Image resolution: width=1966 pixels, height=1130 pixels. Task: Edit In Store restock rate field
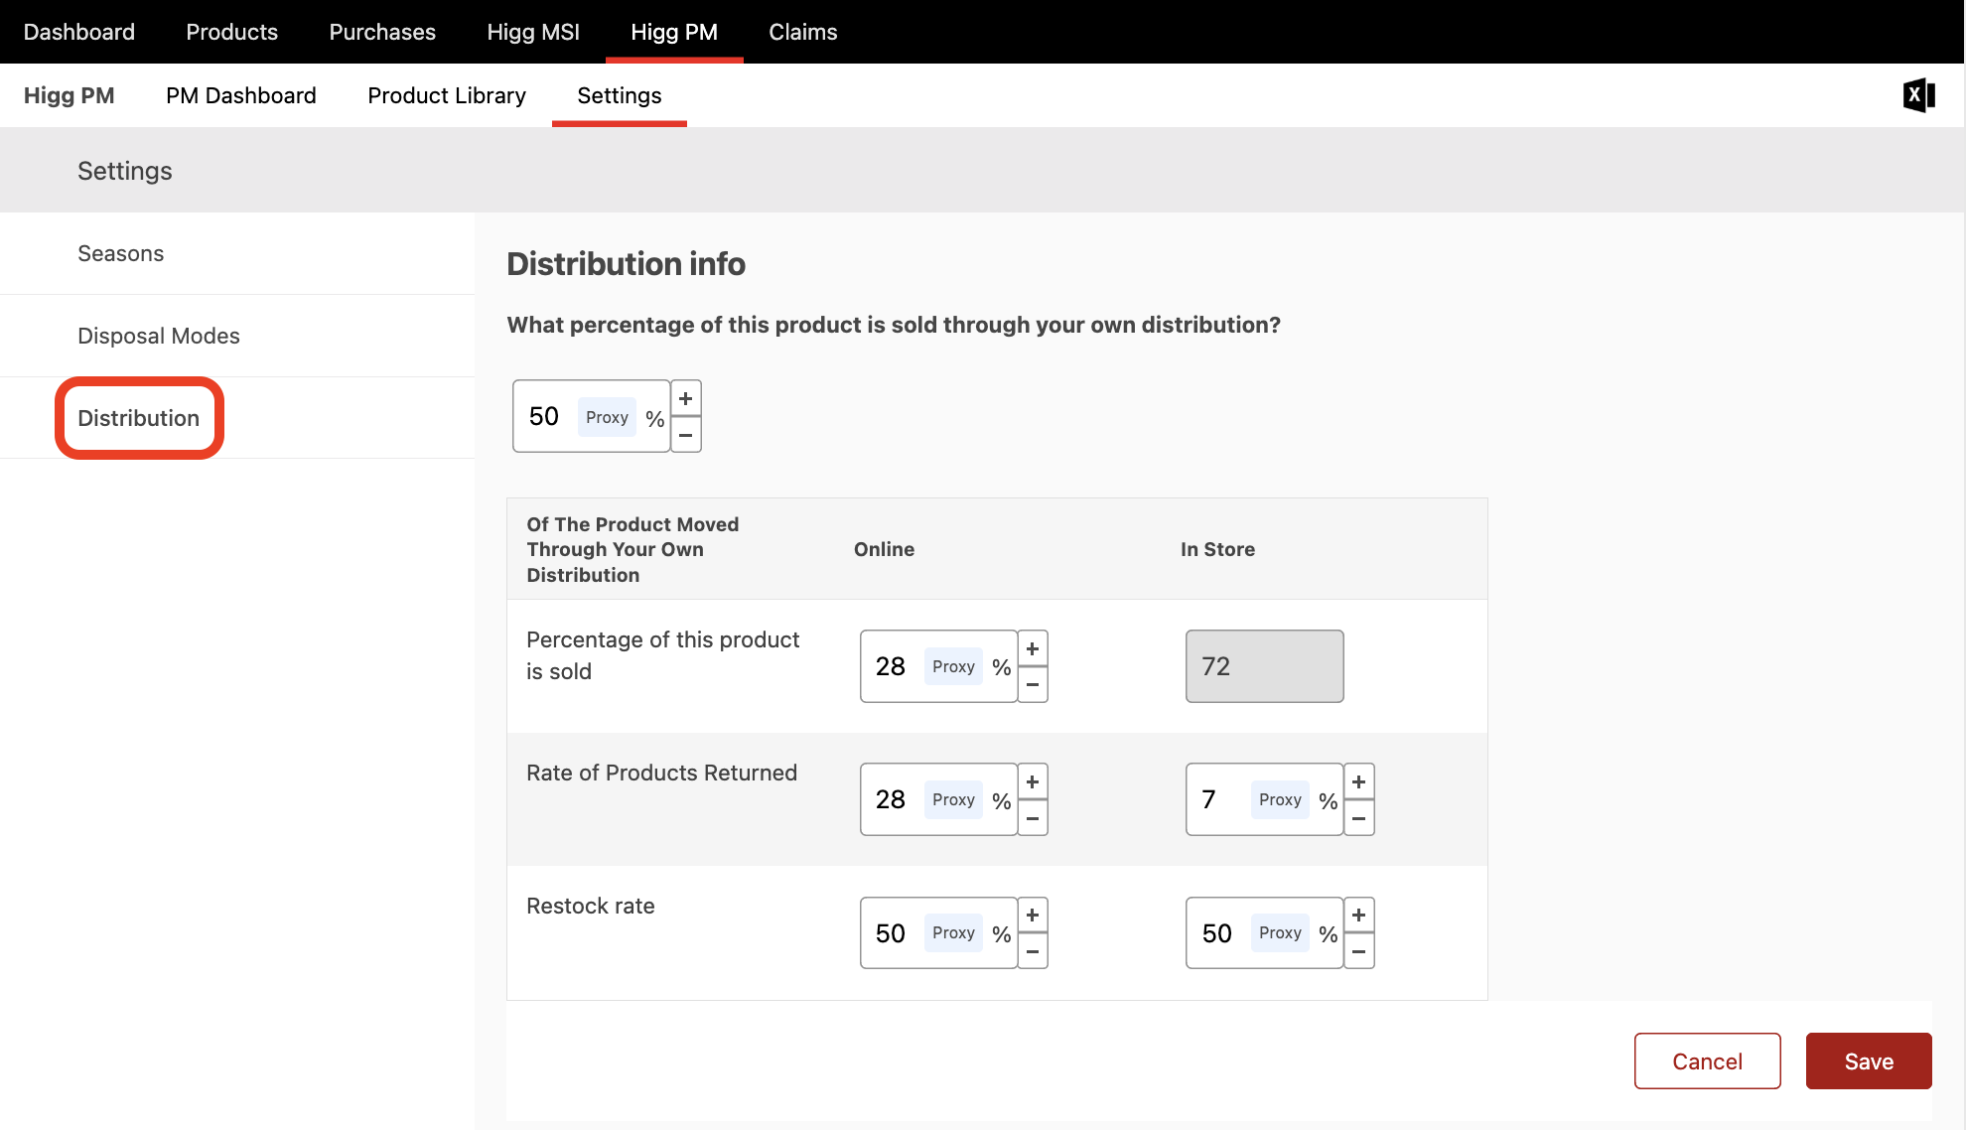pyautogui.click(x=1264, y=932)
